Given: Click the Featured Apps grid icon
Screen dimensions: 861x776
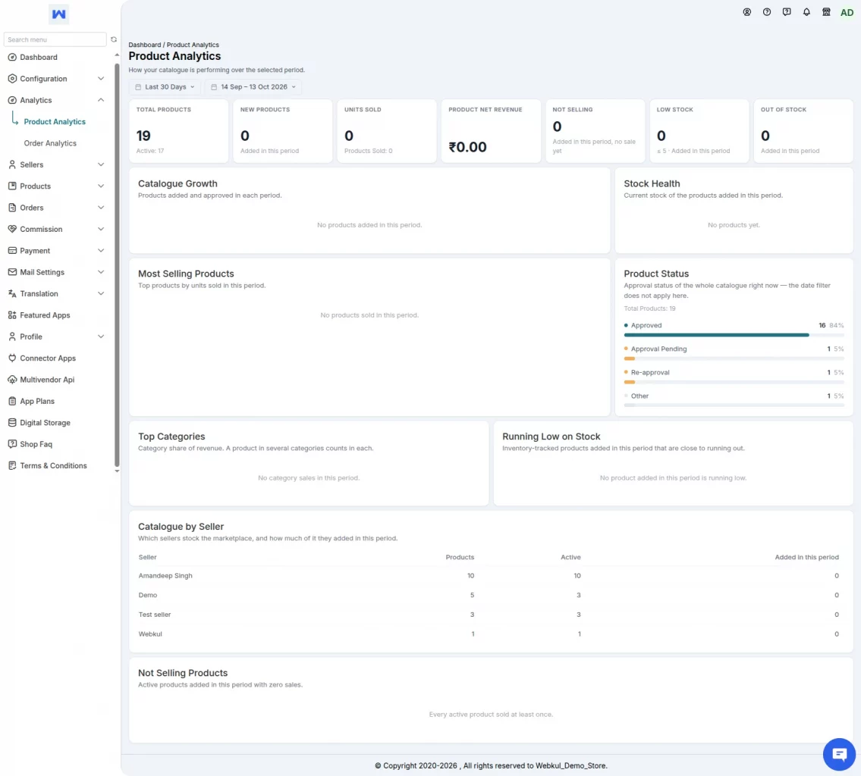Looking at the screenshot, I should tap(12, 315).
